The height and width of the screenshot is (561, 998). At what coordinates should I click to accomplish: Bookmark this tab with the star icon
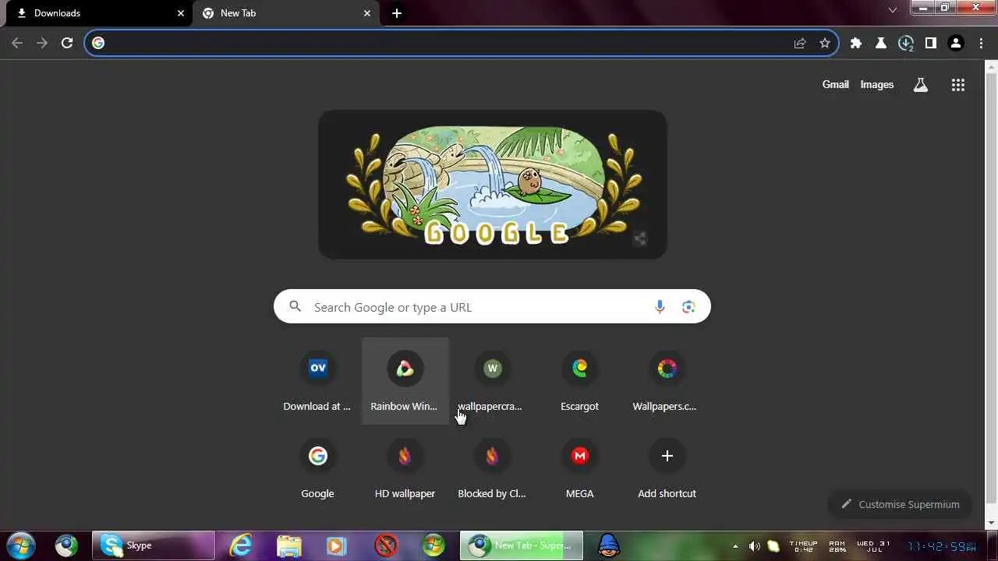tap(825, 43)
